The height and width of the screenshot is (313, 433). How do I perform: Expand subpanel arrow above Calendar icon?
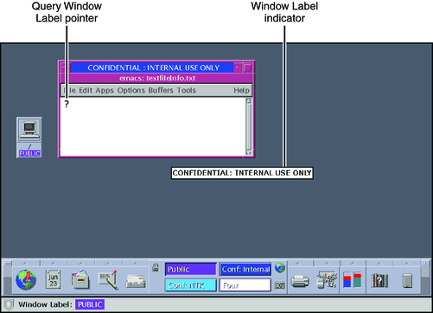click(x=54, y=263)
